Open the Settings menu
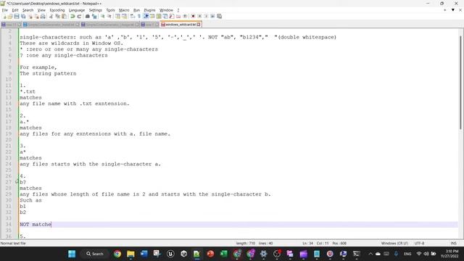This screenshot has width=464, height=261. (95, 10)
